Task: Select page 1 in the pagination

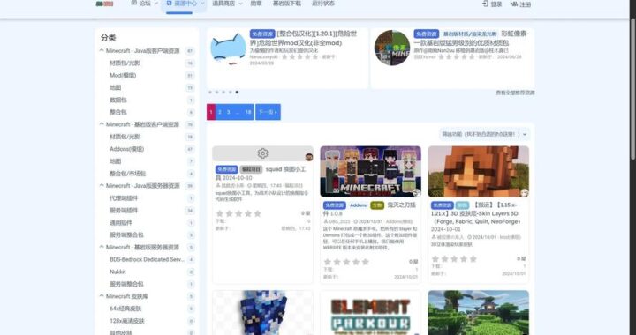Action: click(211, 112)
